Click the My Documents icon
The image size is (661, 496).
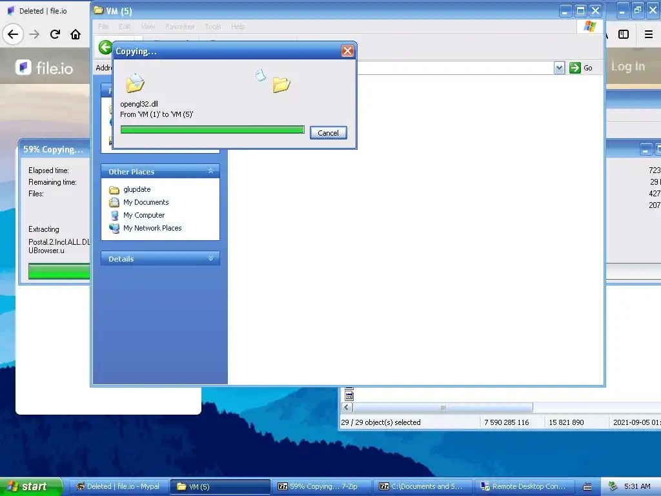pyautogui.click(x=114, y=202)
